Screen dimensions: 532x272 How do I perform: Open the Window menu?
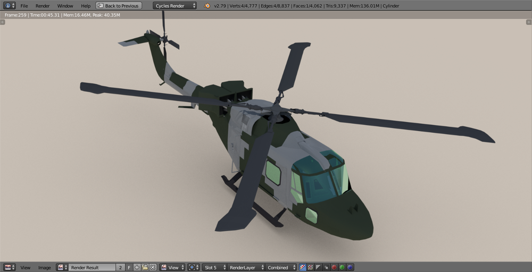coord(65,6)
